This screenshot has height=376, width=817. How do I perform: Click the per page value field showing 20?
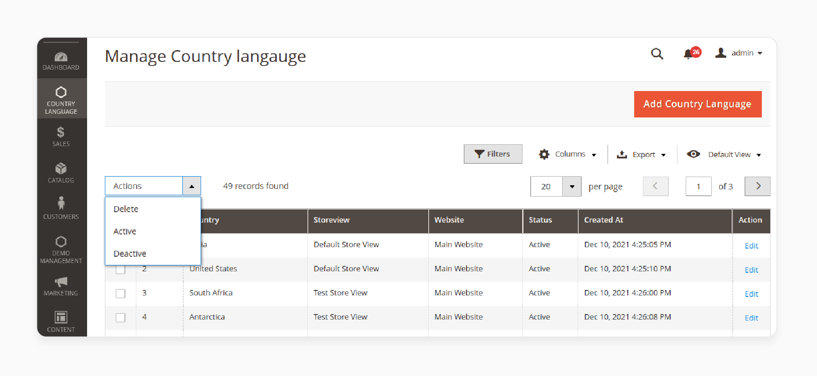point(546,187)
